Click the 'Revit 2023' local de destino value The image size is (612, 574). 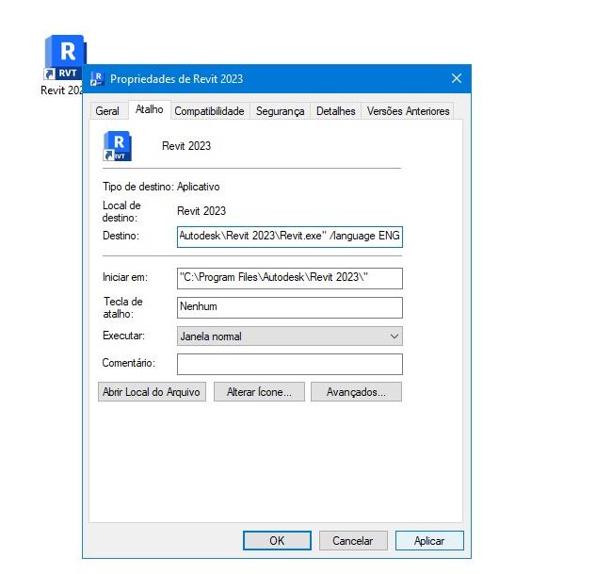201,211
